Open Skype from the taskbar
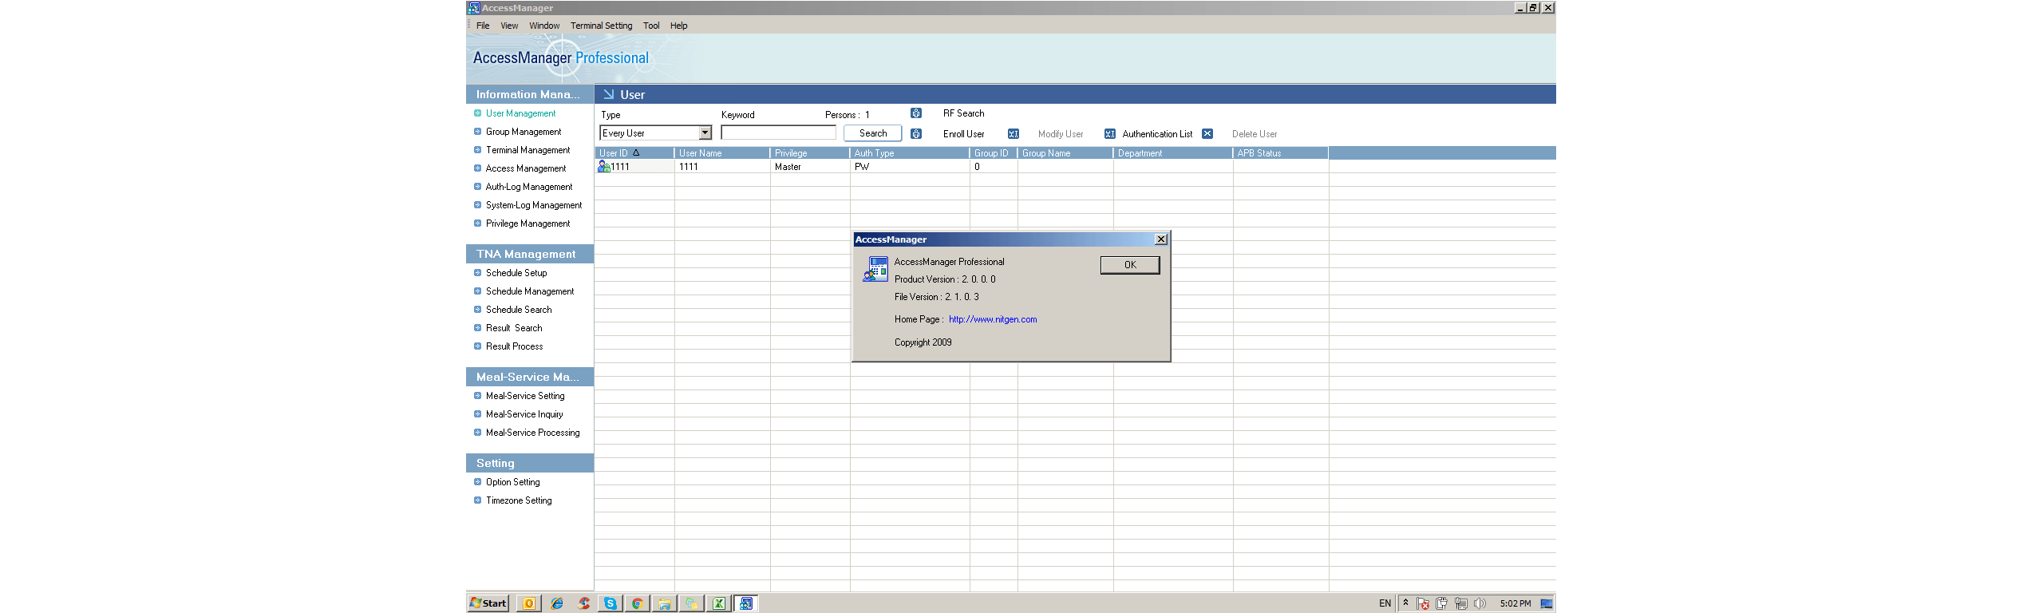 click(610, 603)
